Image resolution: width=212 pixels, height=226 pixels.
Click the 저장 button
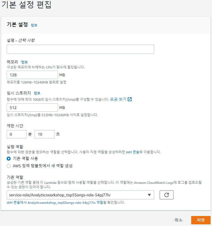coord(201,220)
